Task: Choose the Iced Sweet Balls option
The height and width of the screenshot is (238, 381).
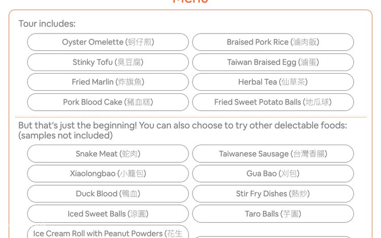Action: tap(108, 214)
